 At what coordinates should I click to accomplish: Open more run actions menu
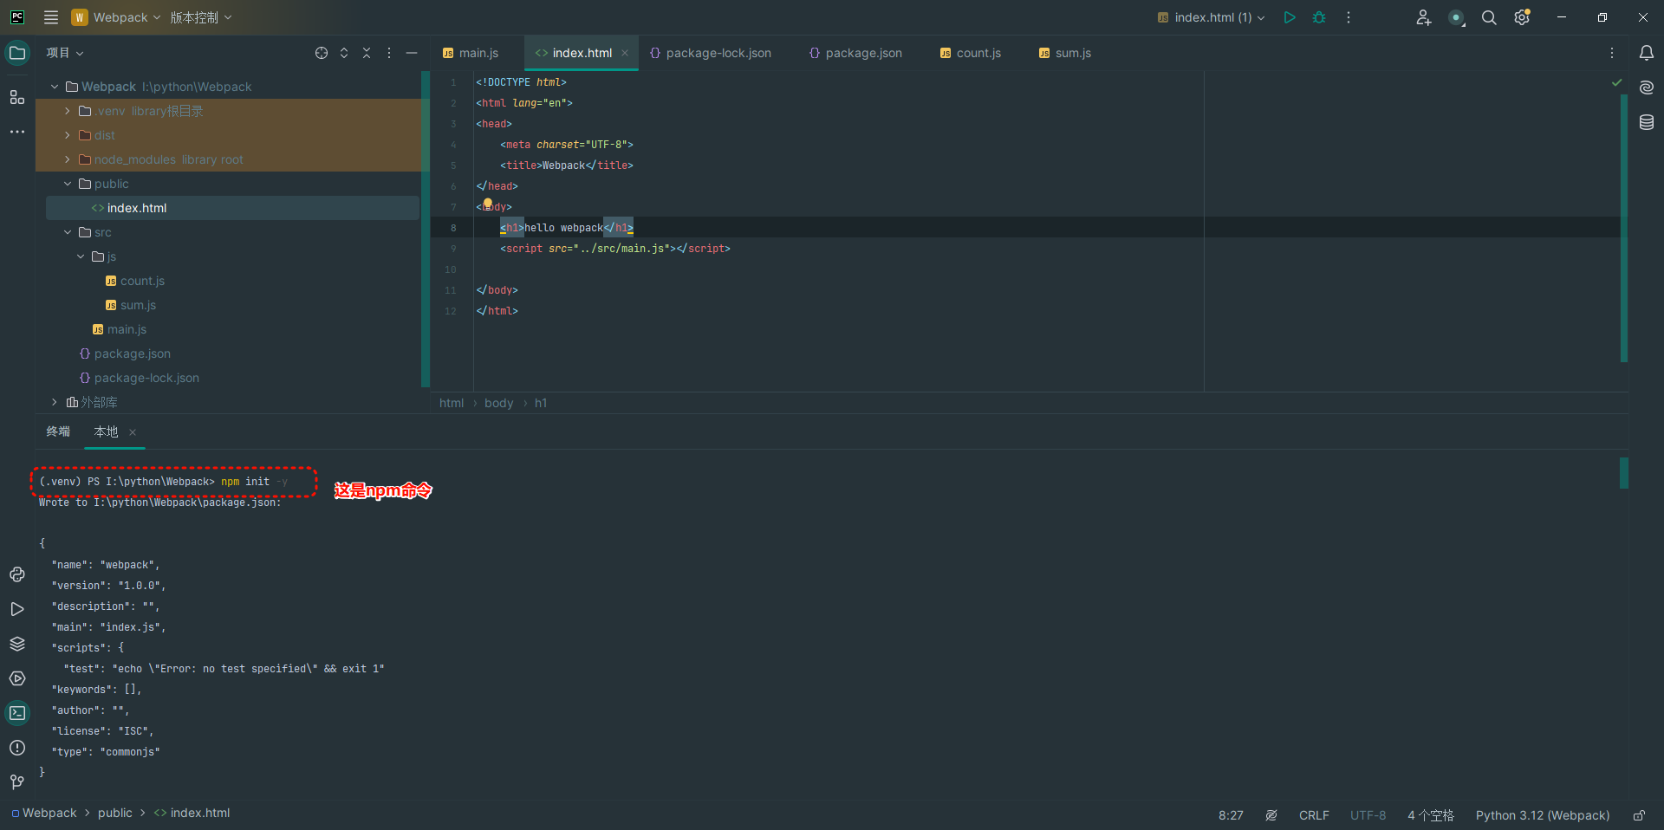pos(1349,17)
